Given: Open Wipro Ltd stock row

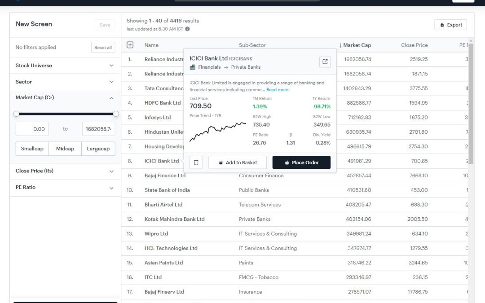Looking at the screenshot, I should click(156, 234).
